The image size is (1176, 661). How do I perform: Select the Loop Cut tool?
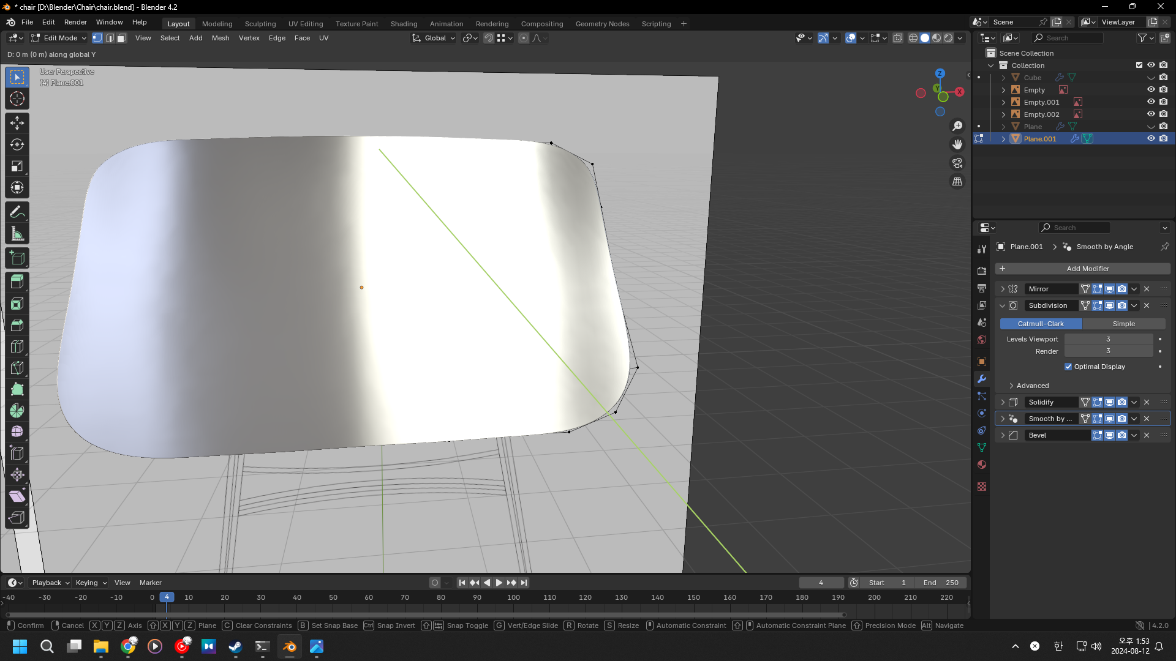point(17,346)
